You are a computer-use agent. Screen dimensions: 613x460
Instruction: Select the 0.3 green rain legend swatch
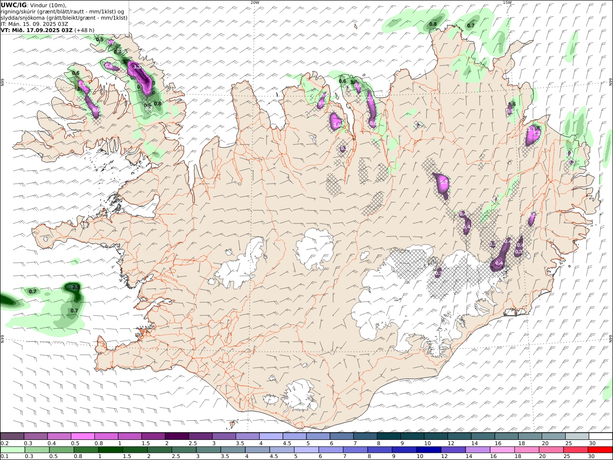[36, 449]
